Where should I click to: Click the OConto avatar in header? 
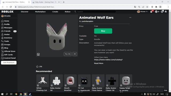(x=138, y=11)
